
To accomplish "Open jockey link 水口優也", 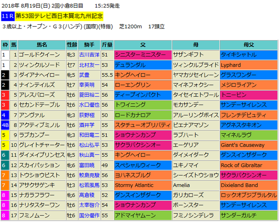I will pos(89,105).
